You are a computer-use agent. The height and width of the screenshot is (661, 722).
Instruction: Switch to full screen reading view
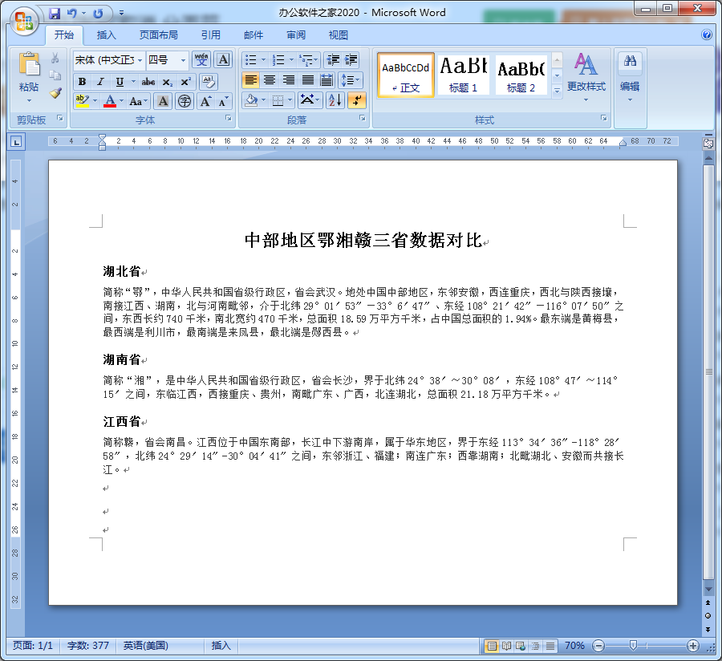506,646
